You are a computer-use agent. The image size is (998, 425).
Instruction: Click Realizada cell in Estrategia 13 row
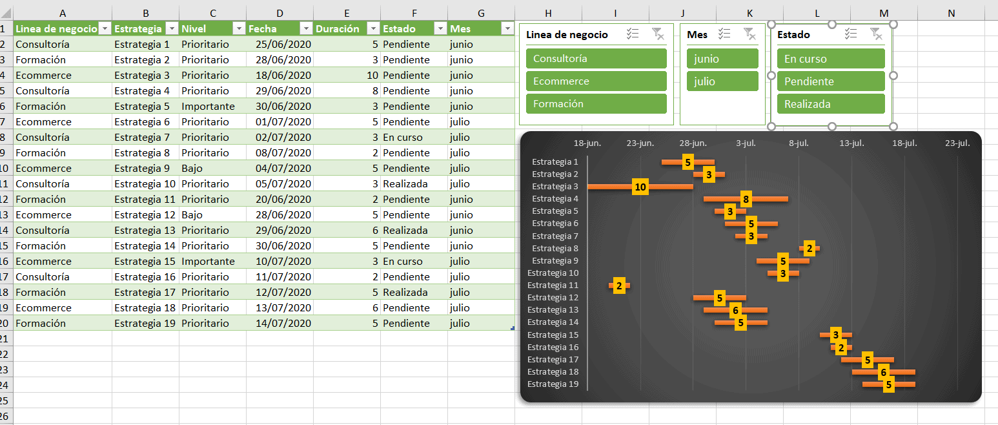414,230
